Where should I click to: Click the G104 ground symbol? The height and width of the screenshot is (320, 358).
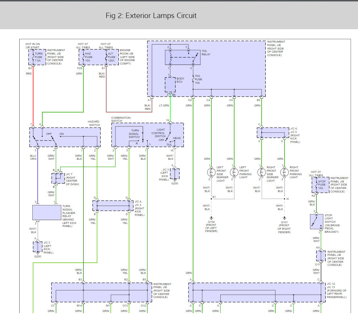(x=211, y=218)
